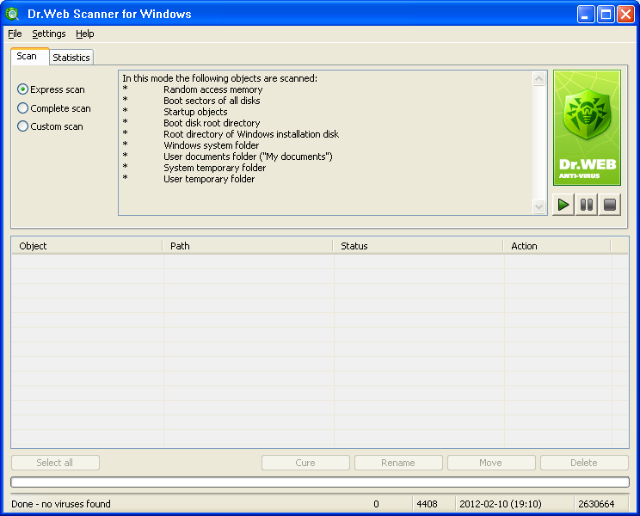Click the status bar date 2012-02-10 (19:10)

point(501,504)
